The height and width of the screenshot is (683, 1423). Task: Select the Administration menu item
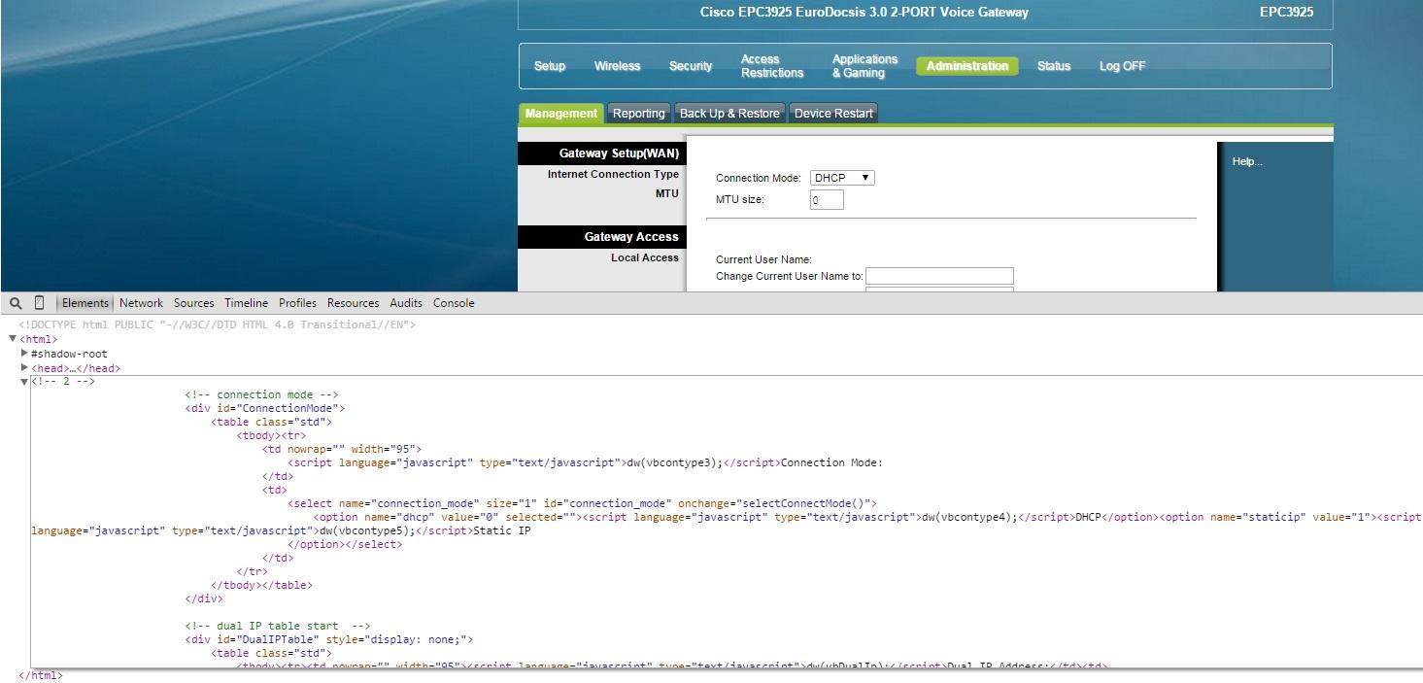point(967,66)
